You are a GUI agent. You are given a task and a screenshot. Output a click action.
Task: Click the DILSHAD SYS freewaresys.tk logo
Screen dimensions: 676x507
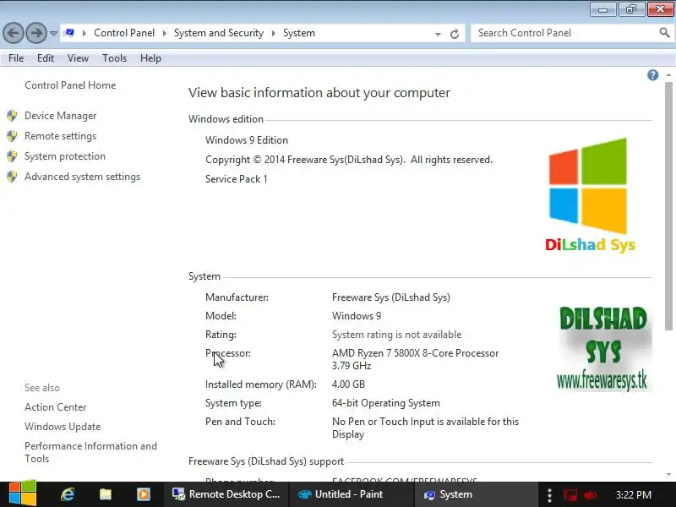tap(602, 348)
